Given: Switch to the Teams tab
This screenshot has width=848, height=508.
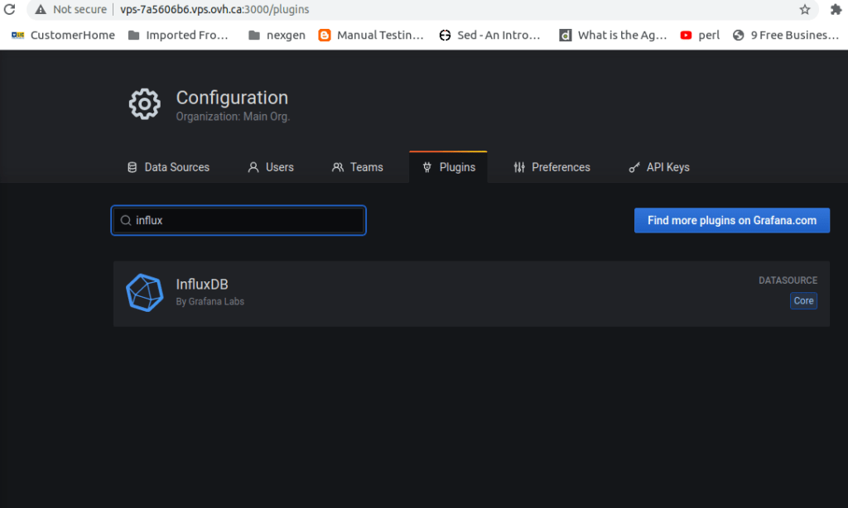Looking at the screenshot, I should coord(357,167).
